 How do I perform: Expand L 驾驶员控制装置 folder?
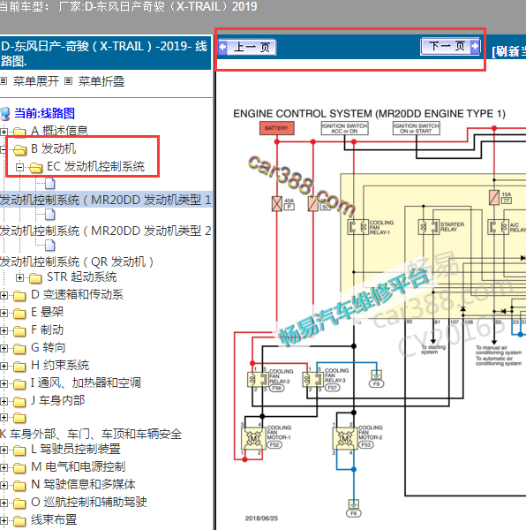click(4, 450)
